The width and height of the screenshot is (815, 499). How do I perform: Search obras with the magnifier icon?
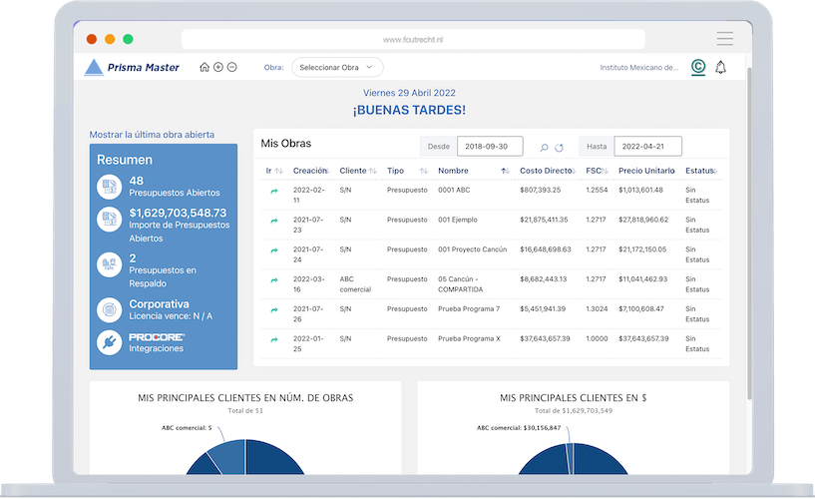pyautogui.click(x=545, y=148)
